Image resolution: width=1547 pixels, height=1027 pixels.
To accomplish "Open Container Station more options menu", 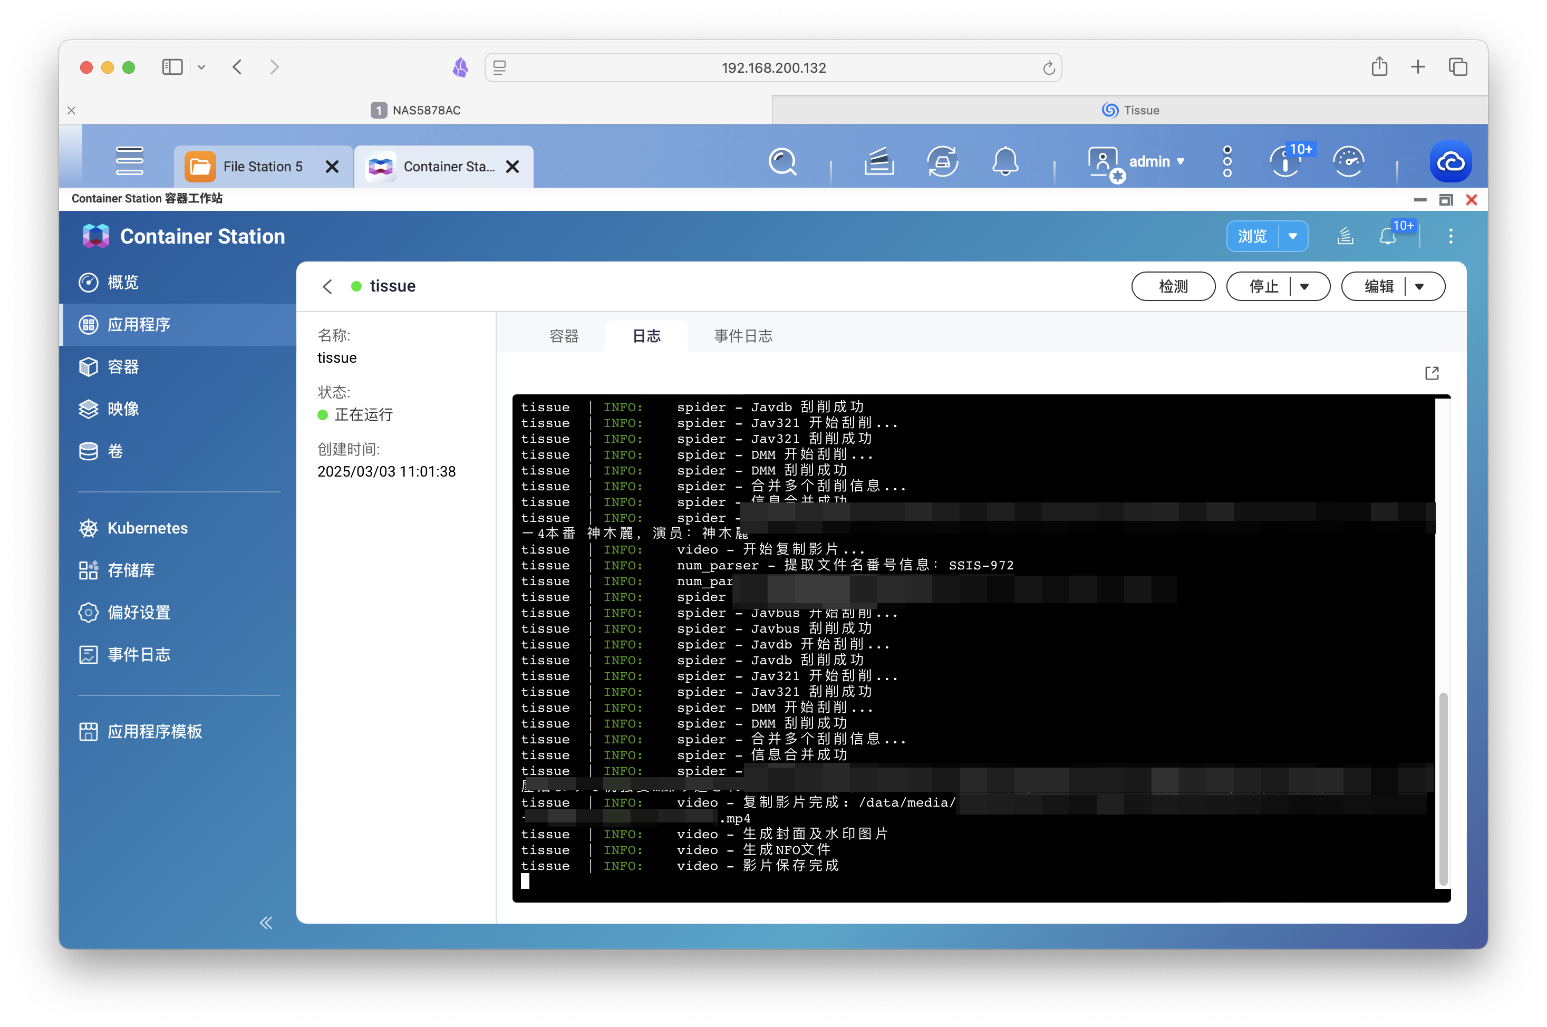I will click(1450, 236).
